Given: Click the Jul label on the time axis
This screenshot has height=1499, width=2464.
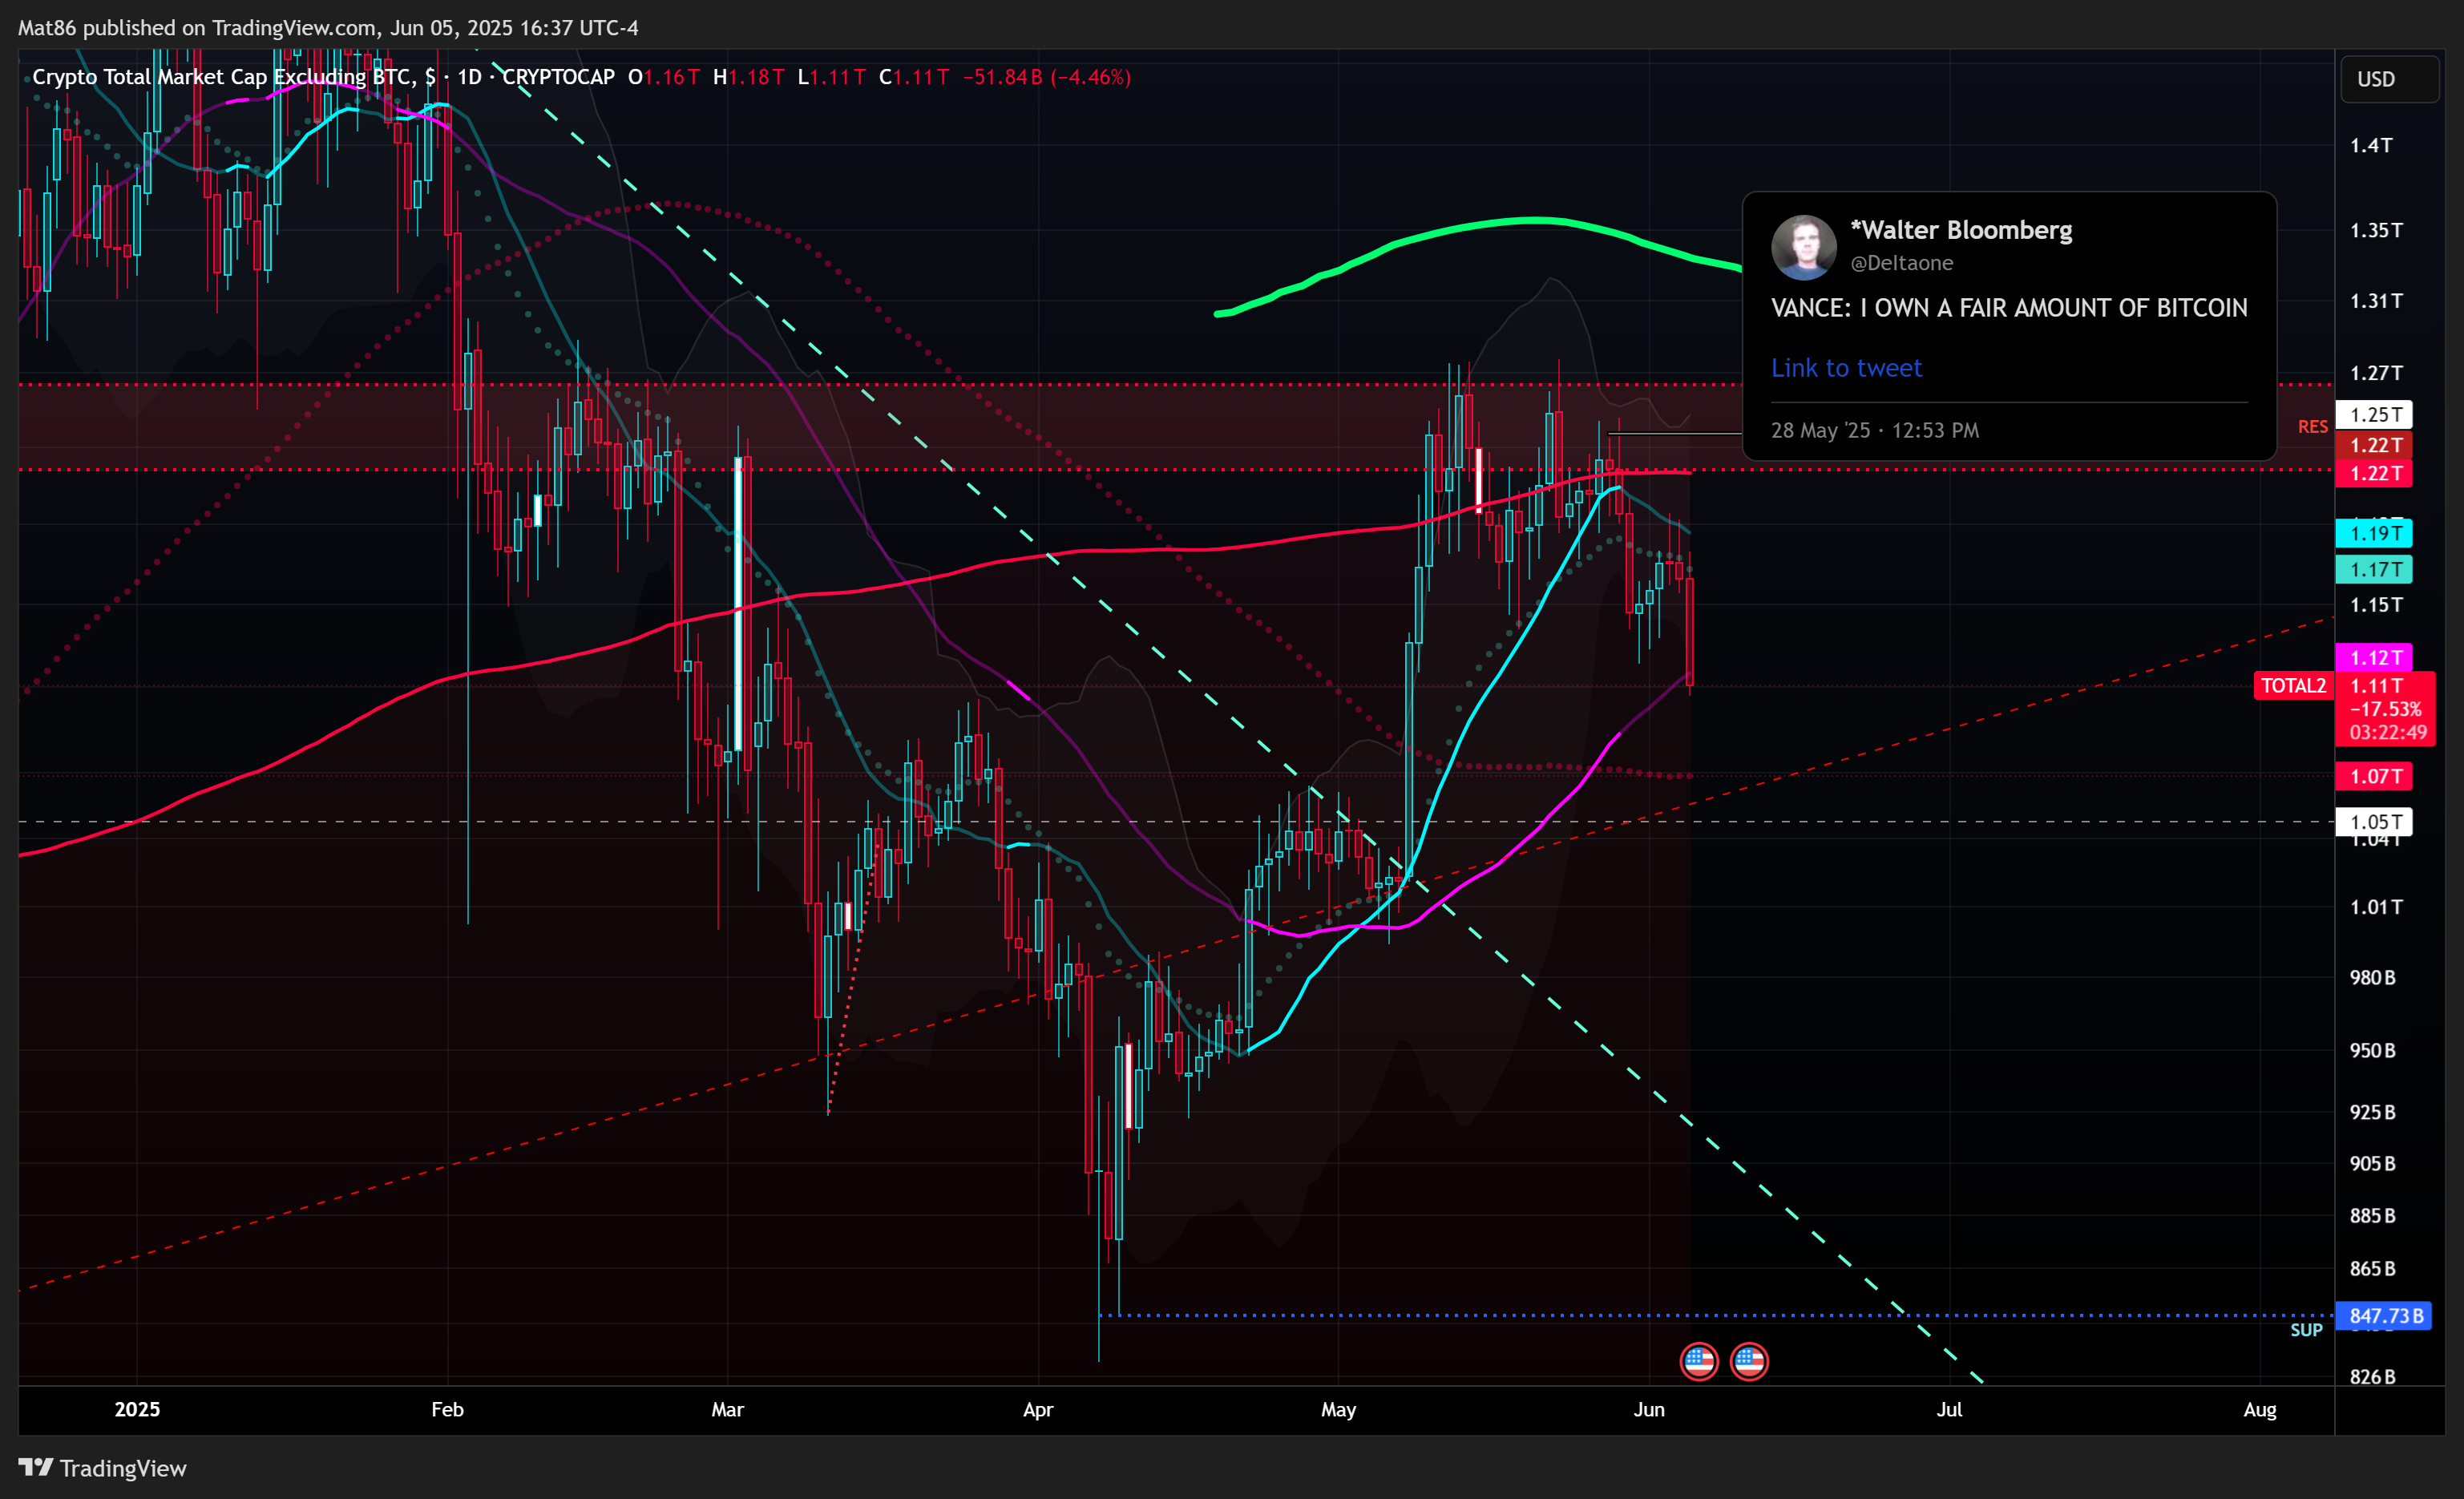Looking at the screenshot, I should 1949,1409.
